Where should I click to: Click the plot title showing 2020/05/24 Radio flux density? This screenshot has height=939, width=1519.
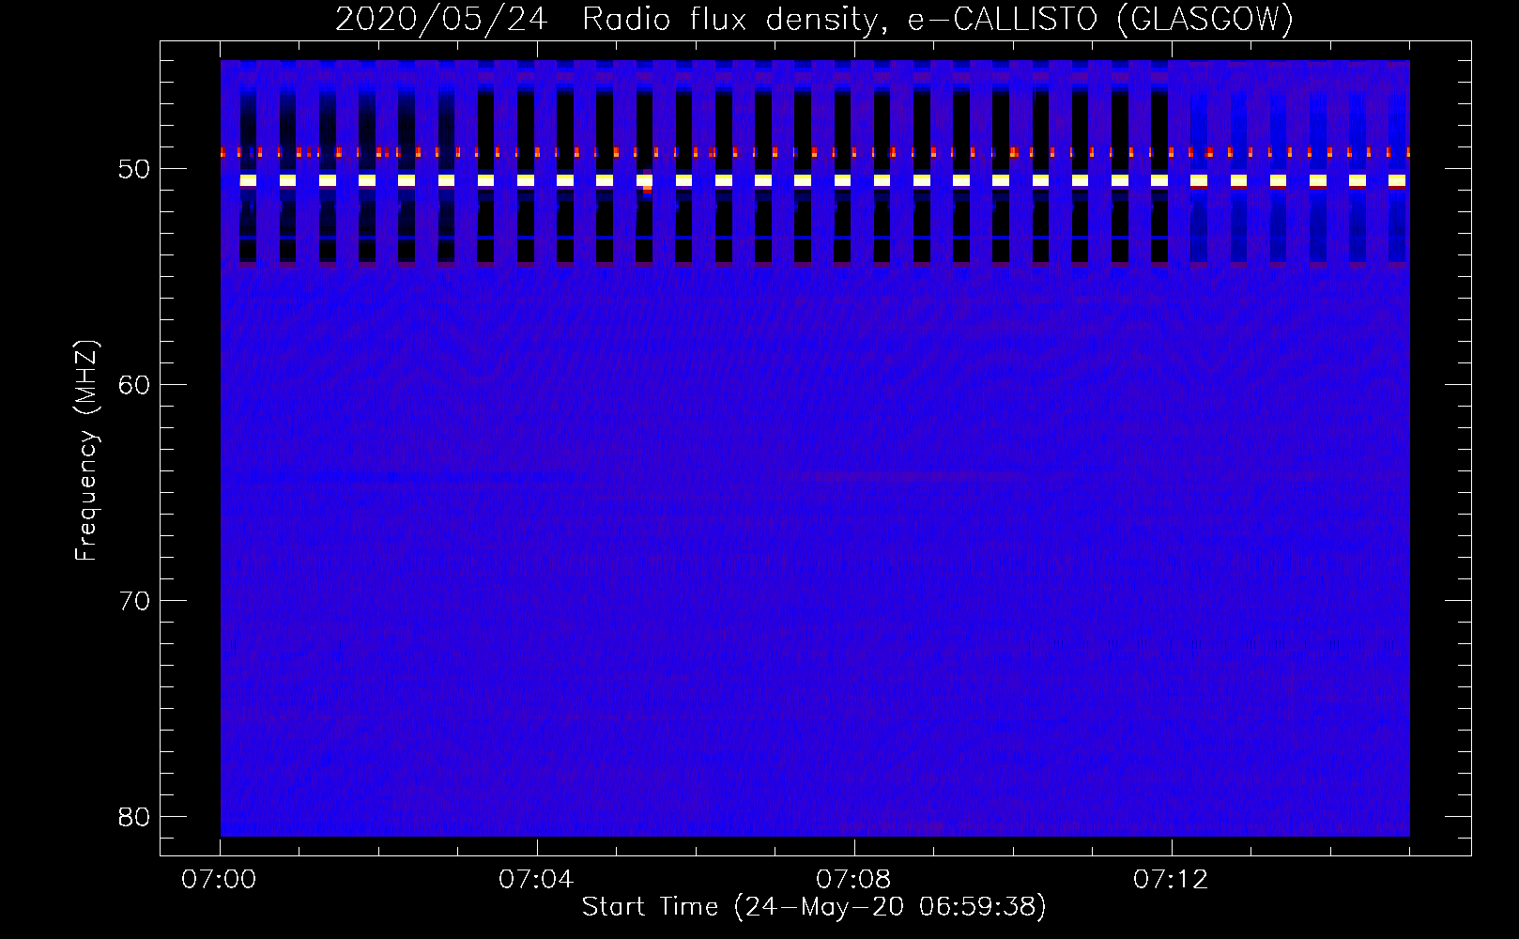click(814, 19)
